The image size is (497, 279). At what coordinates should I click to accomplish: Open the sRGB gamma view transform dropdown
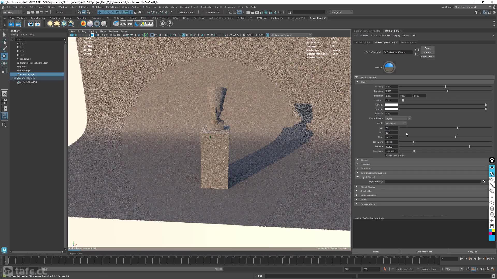click(290, 35)
